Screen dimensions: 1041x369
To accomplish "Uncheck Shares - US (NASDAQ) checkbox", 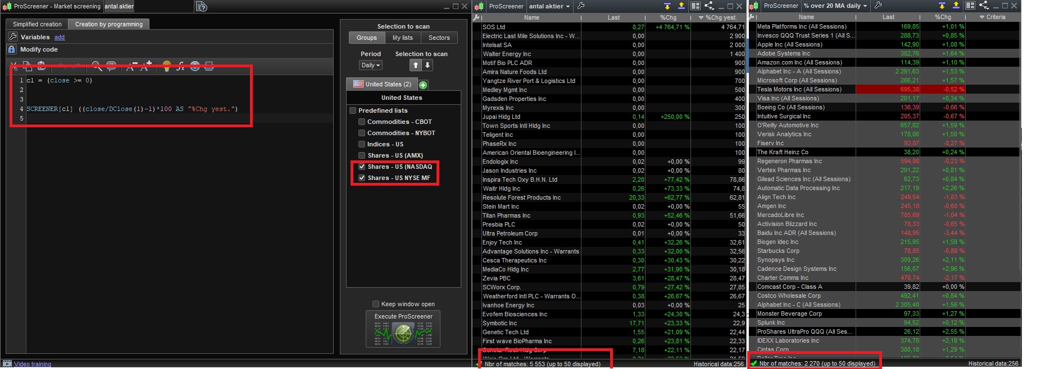I will pos(362,167).
